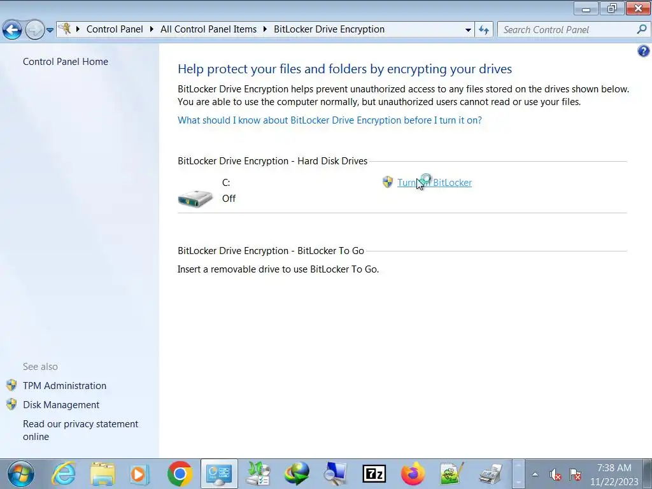
Task: Expand arrow after Control Panel breadcrumb
Action: click(x=152, y=29)
